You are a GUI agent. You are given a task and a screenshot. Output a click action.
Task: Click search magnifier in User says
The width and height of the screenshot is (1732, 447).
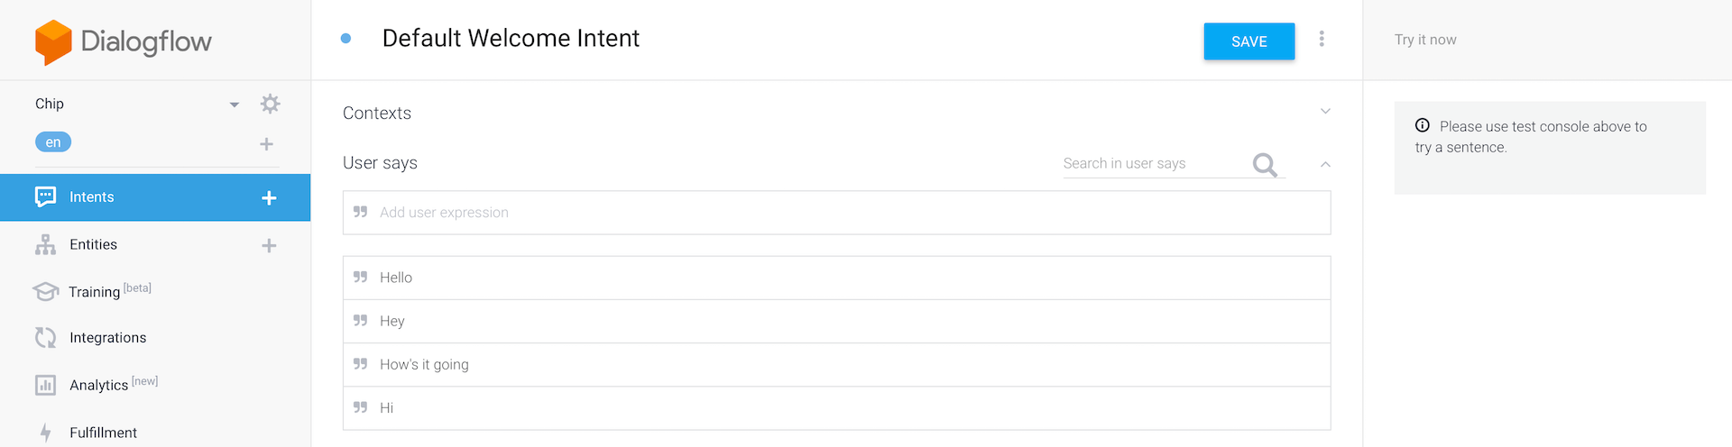coord(1265,164)
